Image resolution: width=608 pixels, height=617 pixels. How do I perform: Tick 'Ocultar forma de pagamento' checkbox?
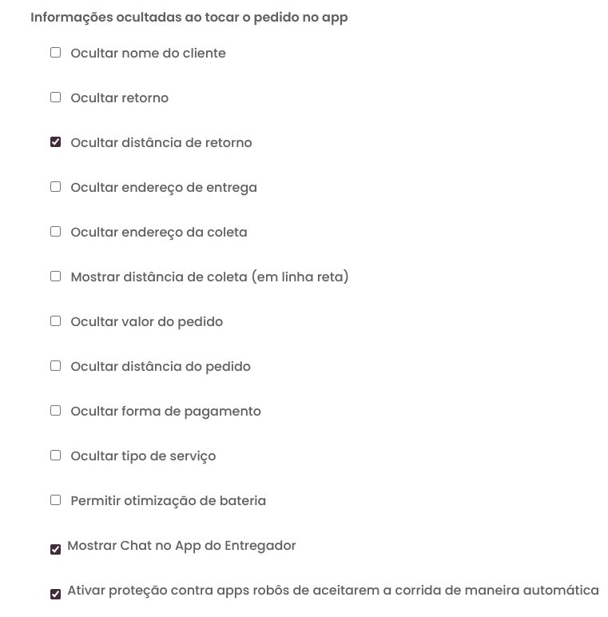(55, 411)
